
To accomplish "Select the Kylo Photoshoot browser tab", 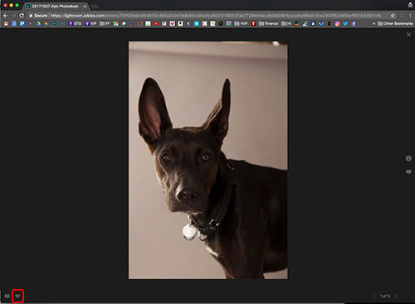I will (x=55, y=6).
